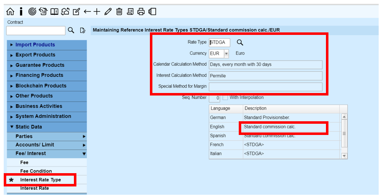This screenshot has width=382, height=196.
Task: Select Interest Rate in the sidebar
Action: point(34,188)
